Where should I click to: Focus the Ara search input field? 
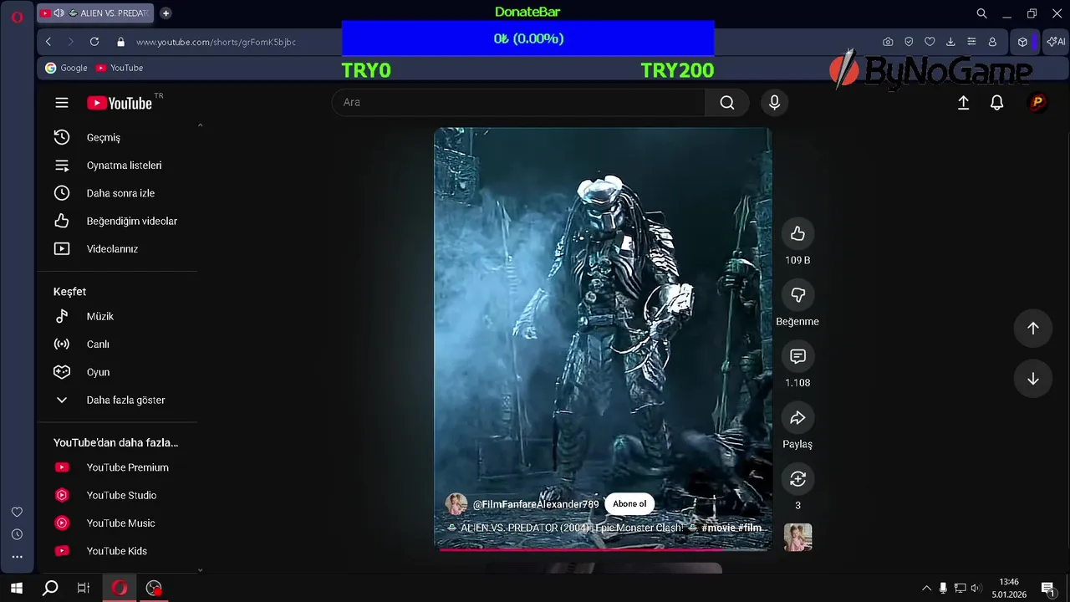click(518, 102)
